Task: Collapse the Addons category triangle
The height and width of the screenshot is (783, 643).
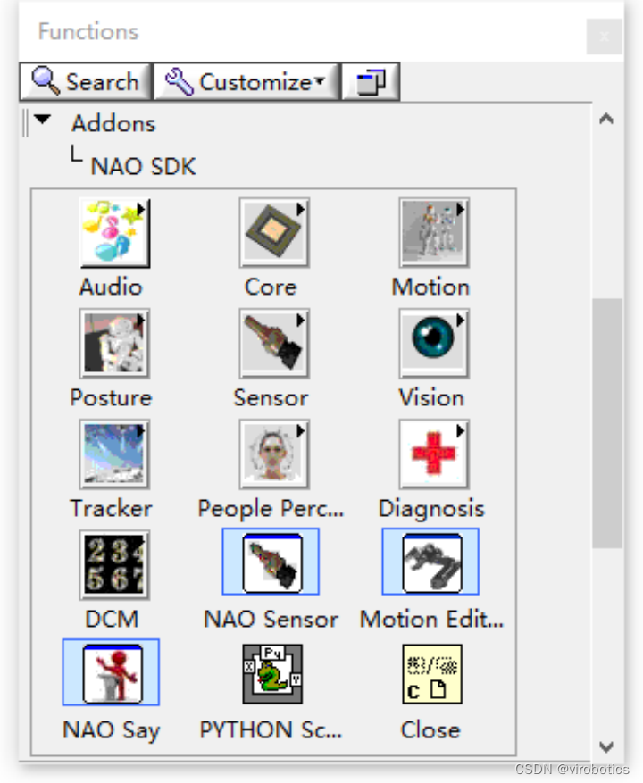Action: [x=43, y=120]
